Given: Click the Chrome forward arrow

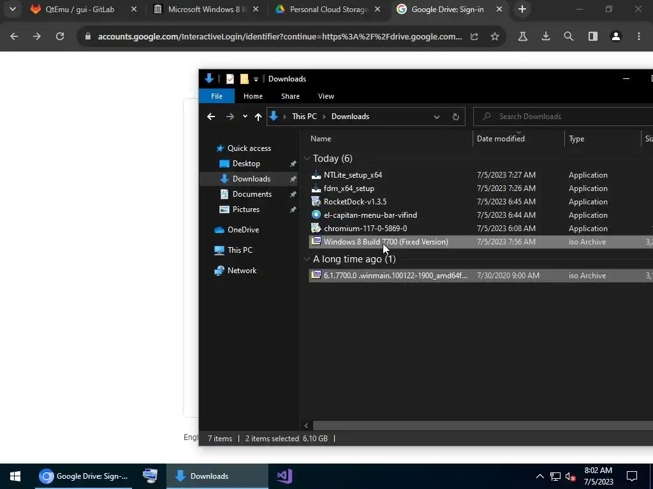Looking at the screenshot, I should point(37,36).
